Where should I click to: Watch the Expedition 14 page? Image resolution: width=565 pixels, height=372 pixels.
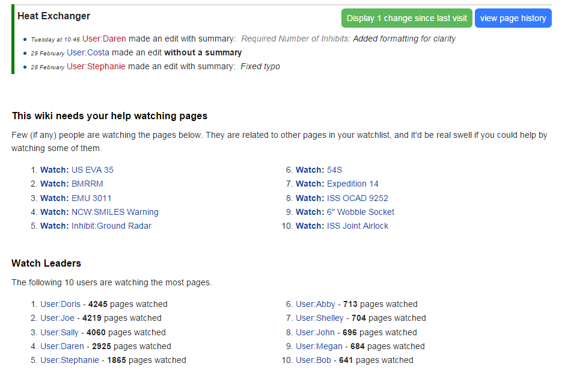tap(310, 184)
